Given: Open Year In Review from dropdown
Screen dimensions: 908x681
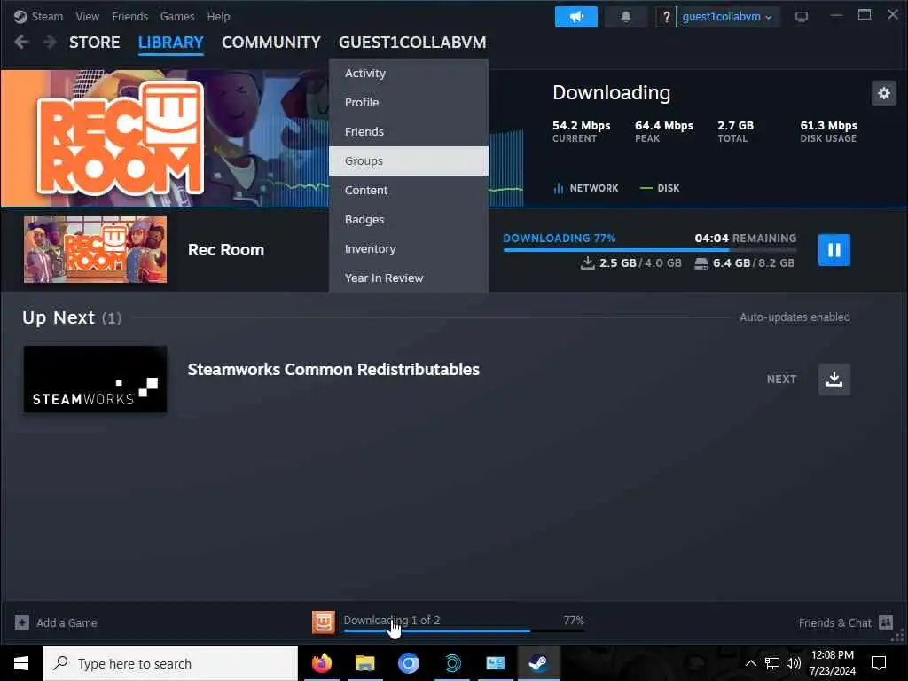Looking at the screenshot, I should pyautogui.click(x=409, y=278).
